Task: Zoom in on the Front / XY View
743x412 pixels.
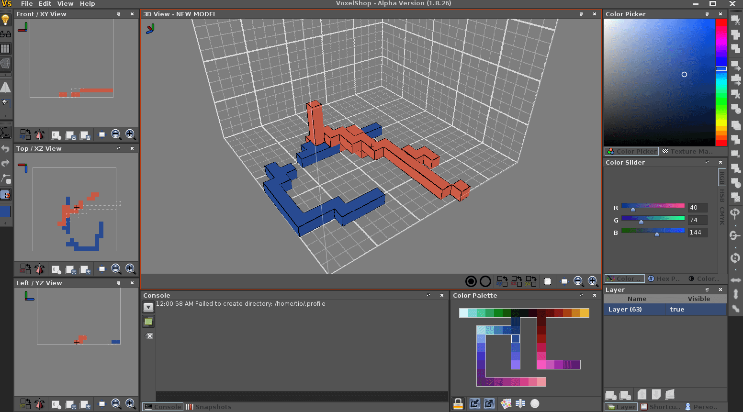Action: 130,134
